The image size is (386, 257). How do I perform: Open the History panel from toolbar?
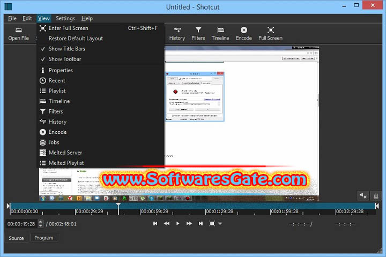177,34
